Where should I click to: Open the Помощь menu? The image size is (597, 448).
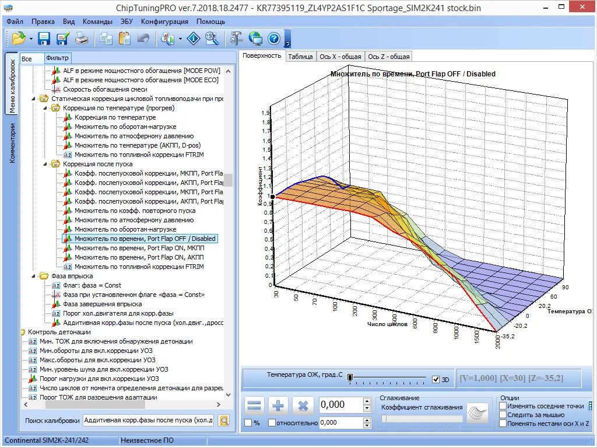coord(210,22)
